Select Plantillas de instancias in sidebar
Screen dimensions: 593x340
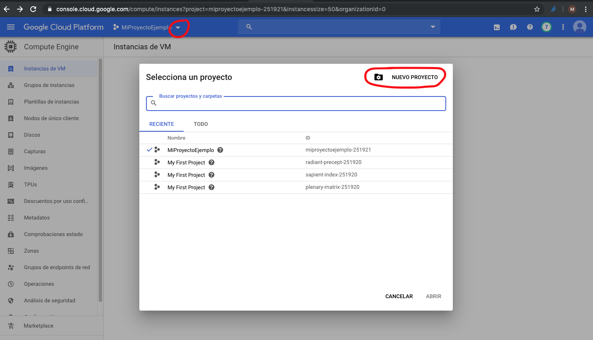click(x=49, y=102)
